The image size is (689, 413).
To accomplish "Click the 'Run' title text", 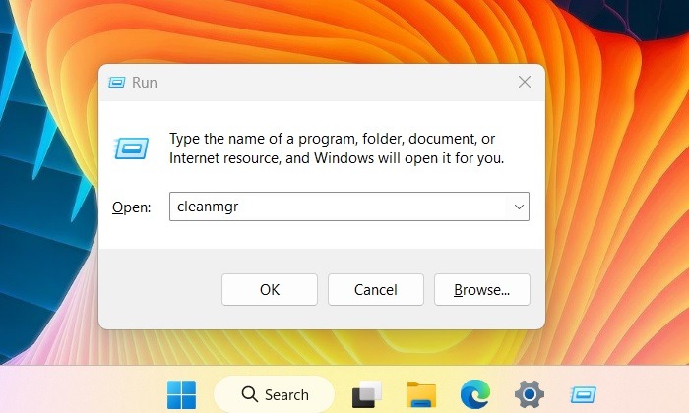I will (x=145, y=82).
